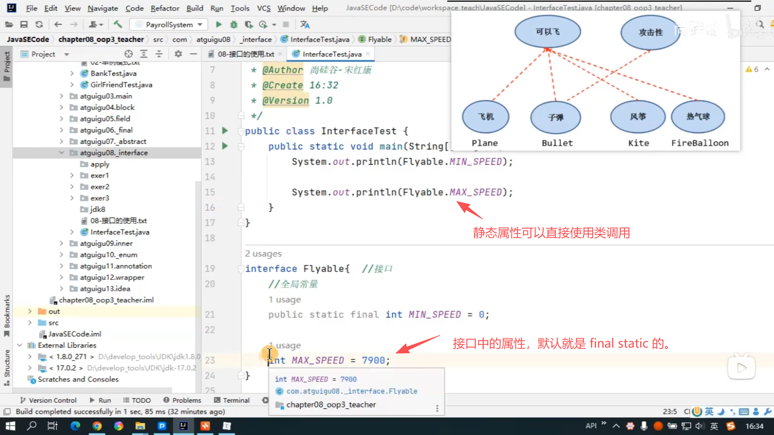Image resolution: width=774 pixels, height=435 pixels.
Task: Expand atguigu09.inner package
Action: 61,243
